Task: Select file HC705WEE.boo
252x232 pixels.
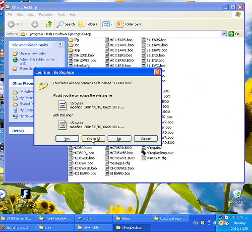Action: [x=119, y=153]
